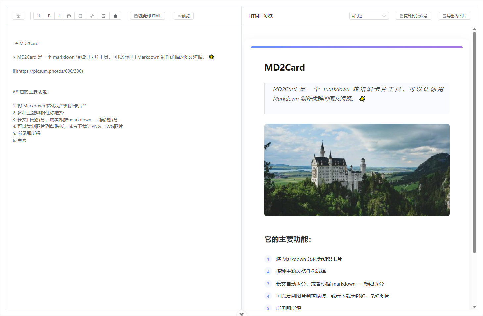Insert a heading with H button
This screenshot has width=483, height=316.
point(39,16)
